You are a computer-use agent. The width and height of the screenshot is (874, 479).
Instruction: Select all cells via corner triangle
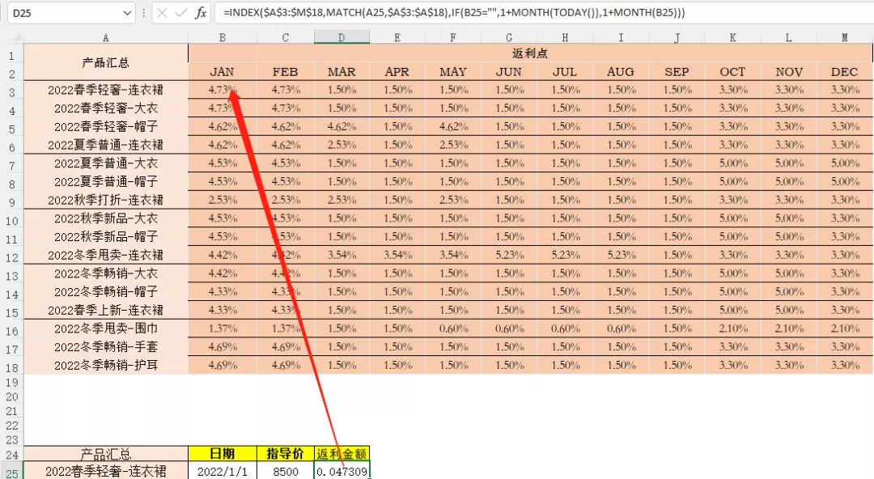[x=16, y=38]
